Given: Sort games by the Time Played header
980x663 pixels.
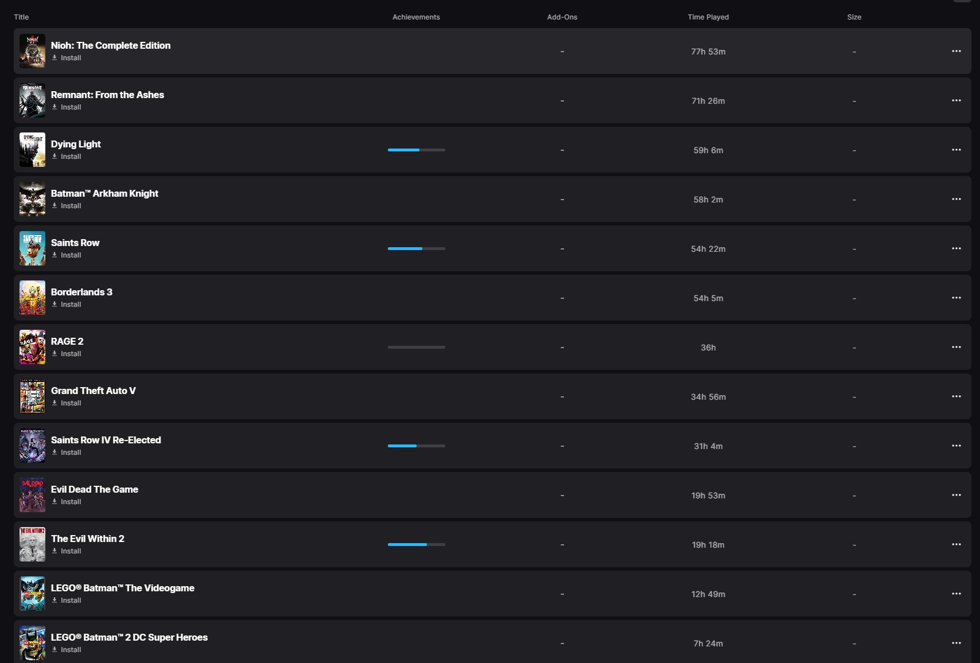Looking at the screenshot, I should click(708, 17).
